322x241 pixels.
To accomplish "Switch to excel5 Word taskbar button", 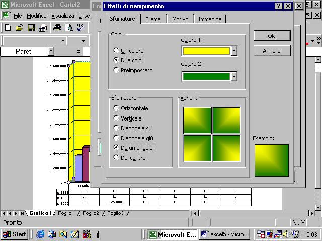I will pos(225,234).
